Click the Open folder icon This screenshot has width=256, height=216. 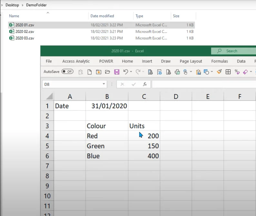[x=107, y=72]
